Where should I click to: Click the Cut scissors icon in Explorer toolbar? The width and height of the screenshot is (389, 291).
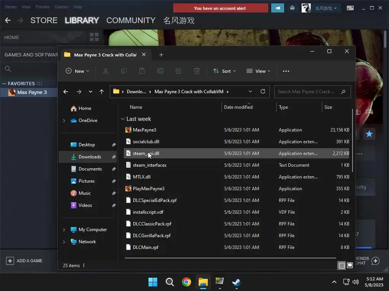point(106,71)
